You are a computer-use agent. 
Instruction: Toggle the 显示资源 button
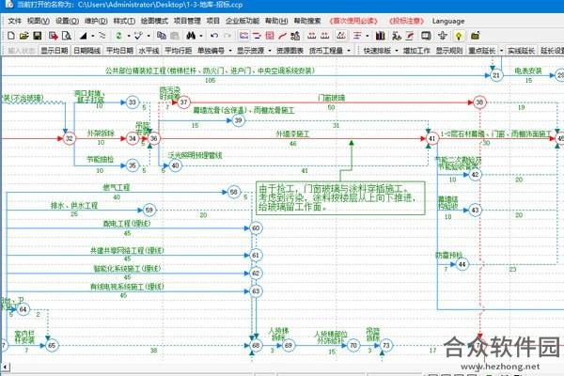250,51
